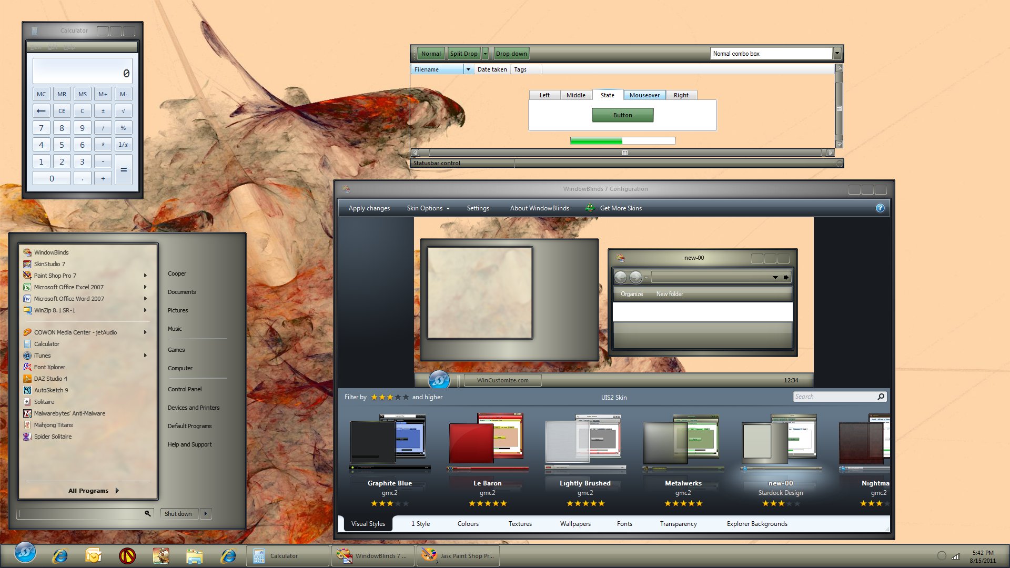This screenshot has width=1010, height=568.
Task: Open the Wallpapers tab
Action: 575,524
